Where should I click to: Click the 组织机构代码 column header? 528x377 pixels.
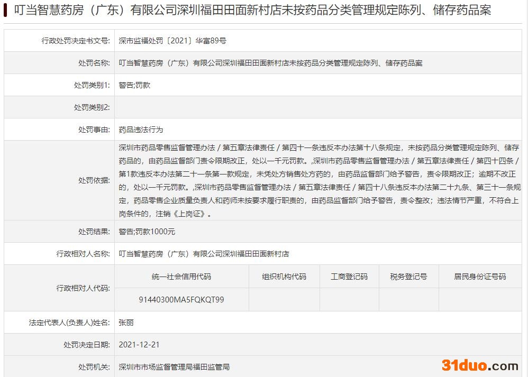[284, 277]
